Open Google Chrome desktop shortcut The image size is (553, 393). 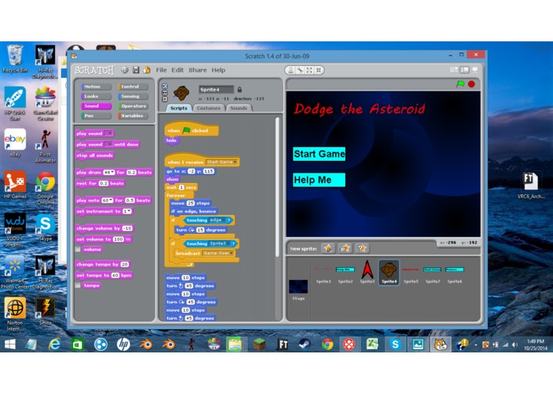coord(45,189)
